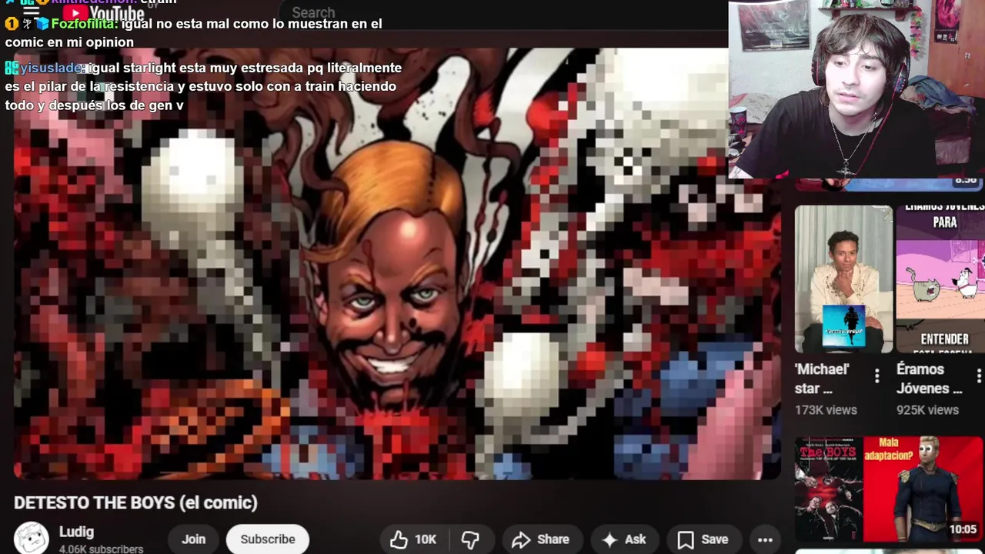Screen dimensions: 985x554
Task: Click the main video player
Action: 397,263
